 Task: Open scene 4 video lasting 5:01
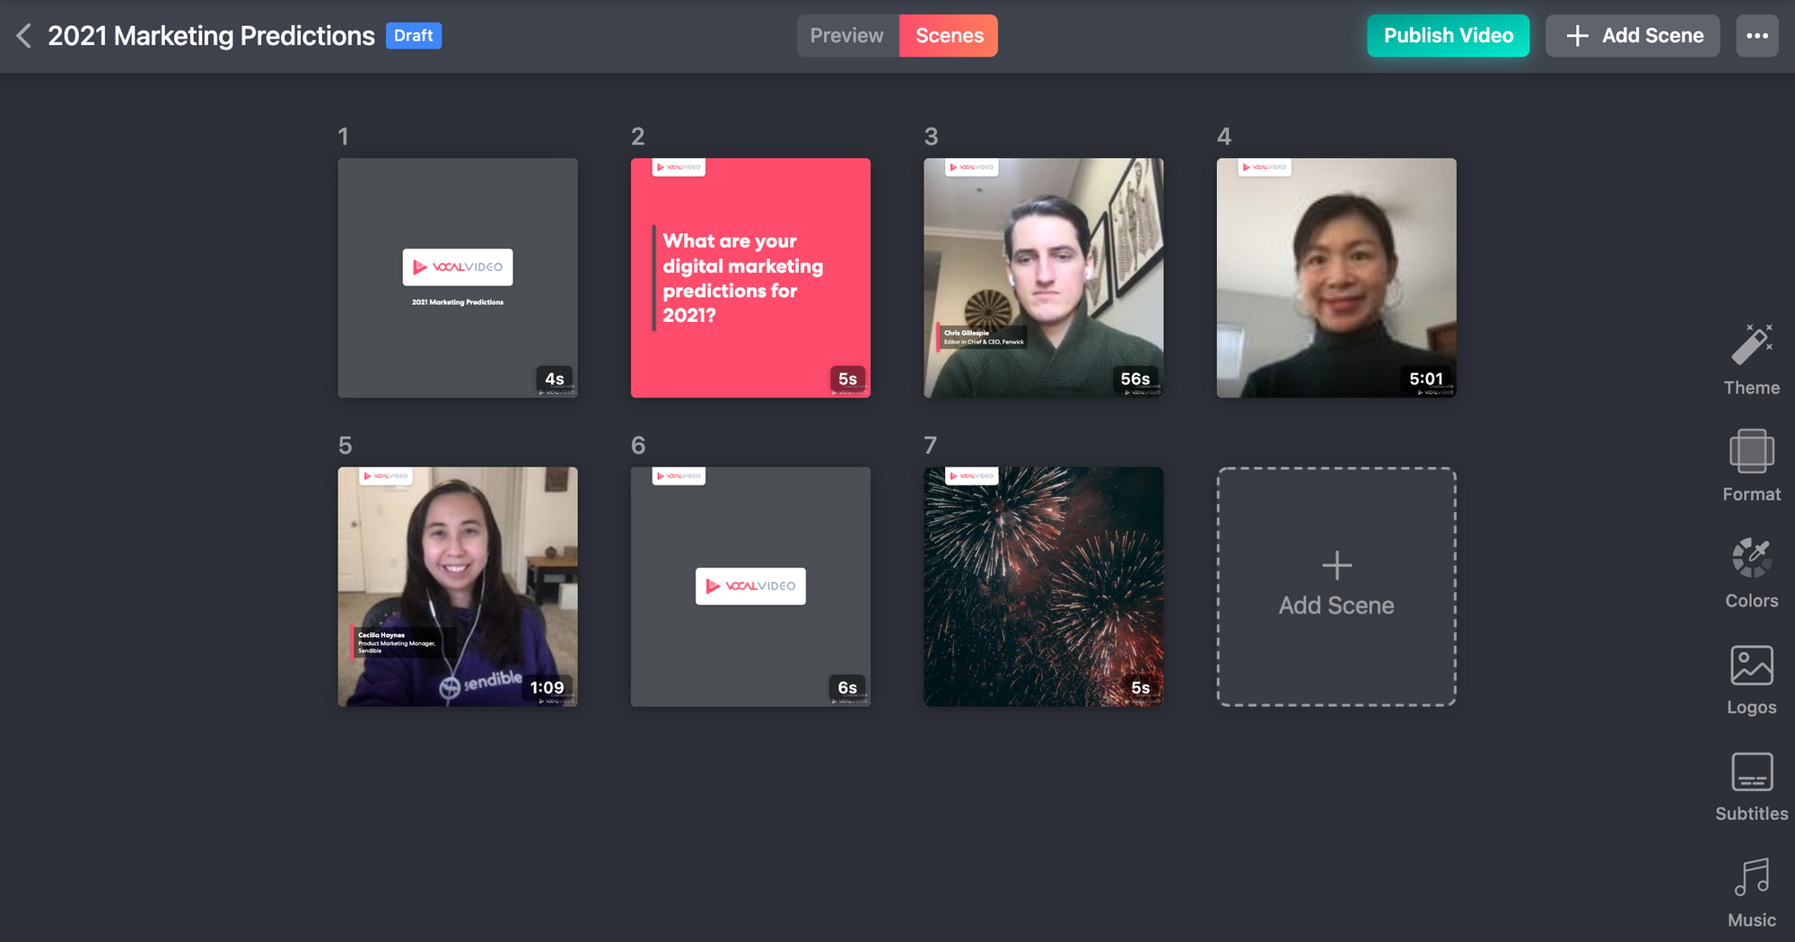(1335, 278)
